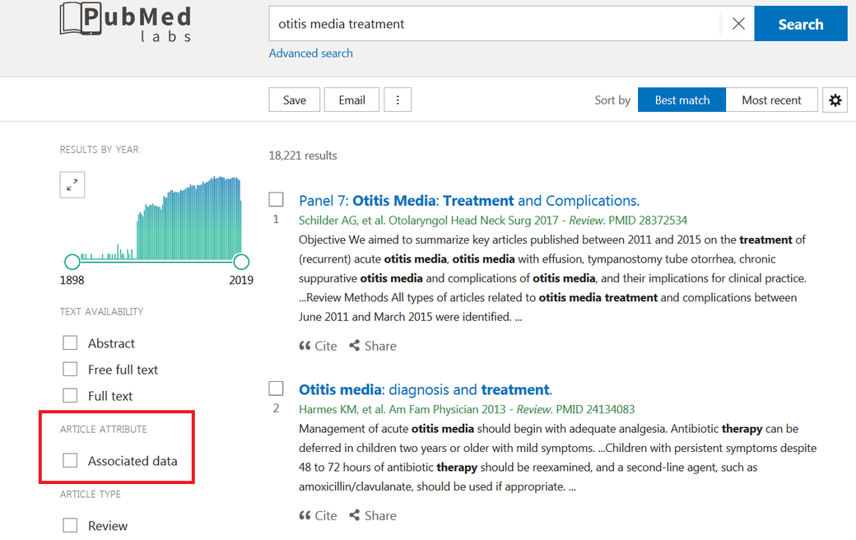The image size is (856, 540).
Task: Click the blue Search button
Action: tap(801, 24)
